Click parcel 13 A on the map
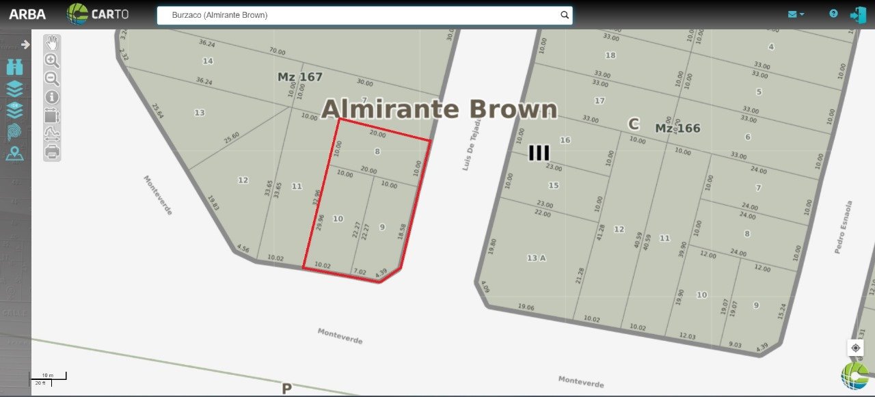The image size is (875, 397). 537,258
